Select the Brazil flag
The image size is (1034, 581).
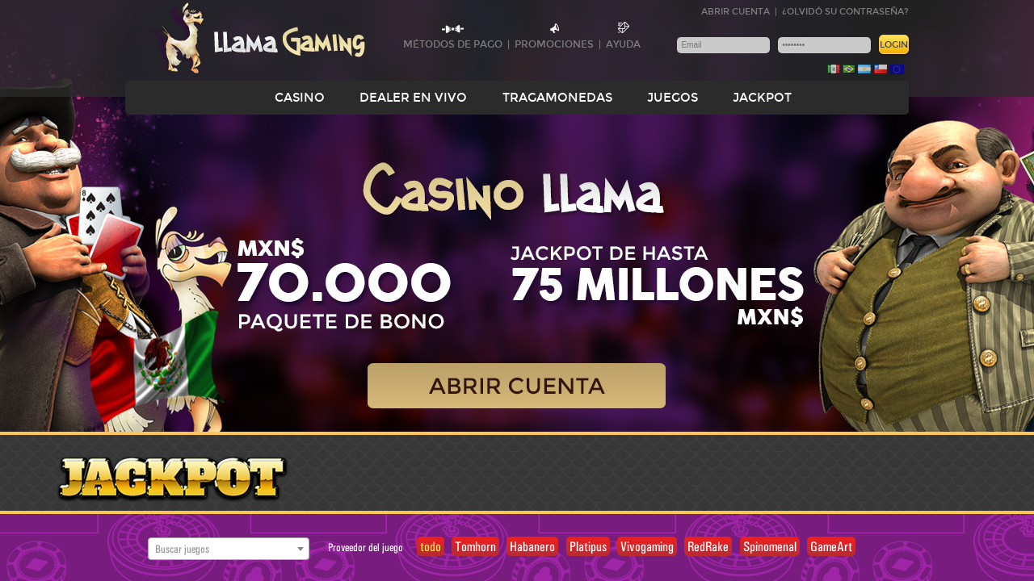[849, 69]
